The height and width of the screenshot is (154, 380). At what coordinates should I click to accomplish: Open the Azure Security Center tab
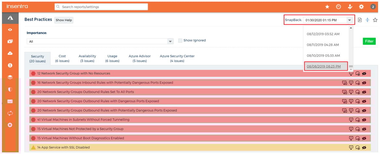177,58
